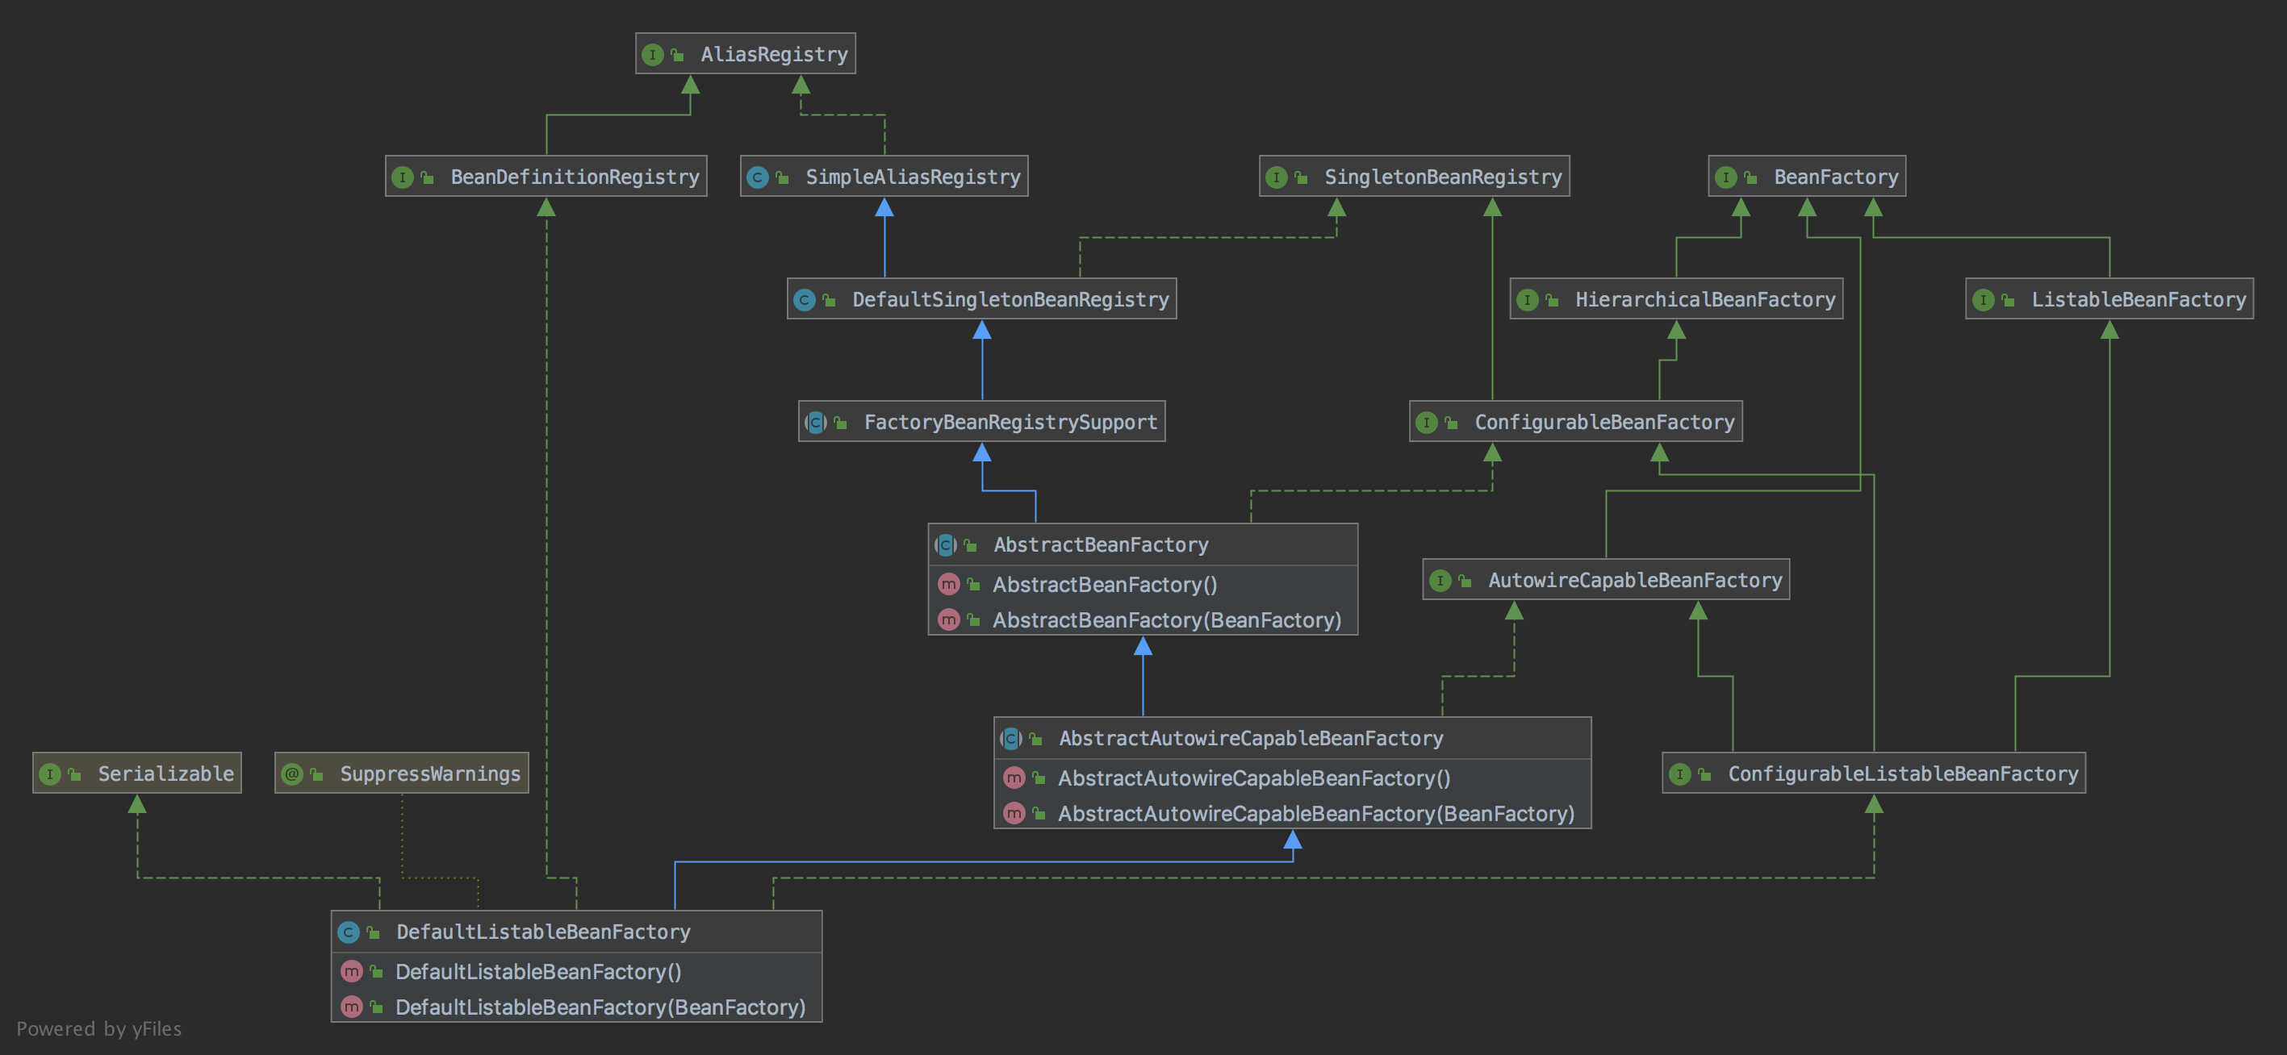Screen dimensions: 2287x1055
Task: Select the BeanFactory interface node label
Action: pos(1836,177)
